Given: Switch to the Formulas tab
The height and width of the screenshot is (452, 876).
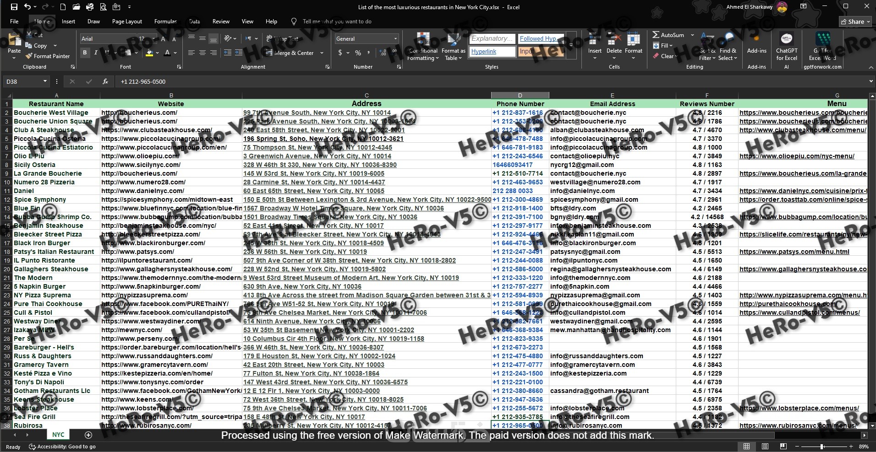Looking at the screenshot, I should (165, 22).
